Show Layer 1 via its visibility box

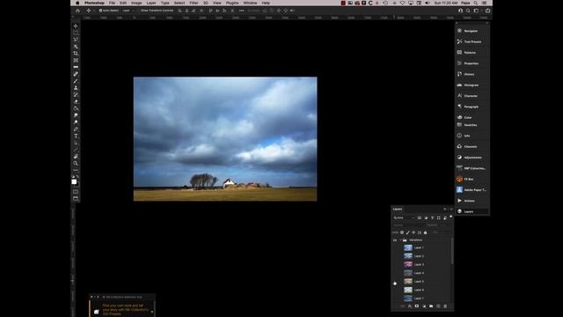[x=395, y=247]
